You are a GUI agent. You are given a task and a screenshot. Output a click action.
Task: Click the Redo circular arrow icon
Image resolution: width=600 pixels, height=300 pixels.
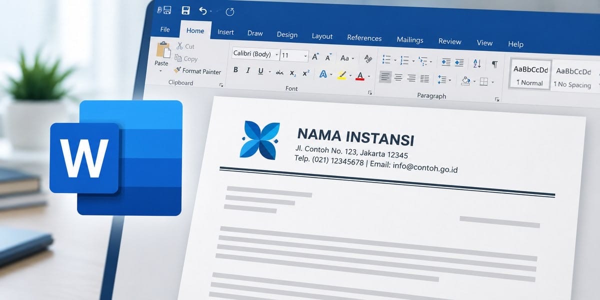230,11
